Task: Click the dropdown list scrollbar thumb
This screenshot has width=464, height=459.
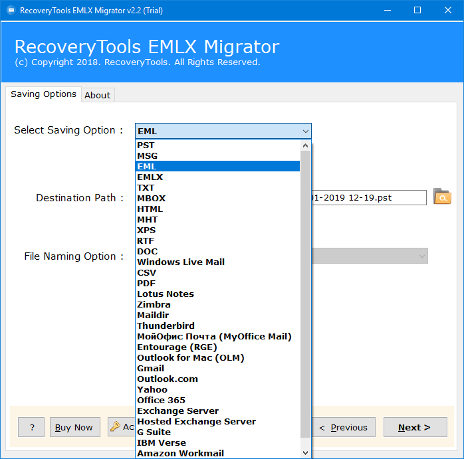Action: (x=305, y=294)
